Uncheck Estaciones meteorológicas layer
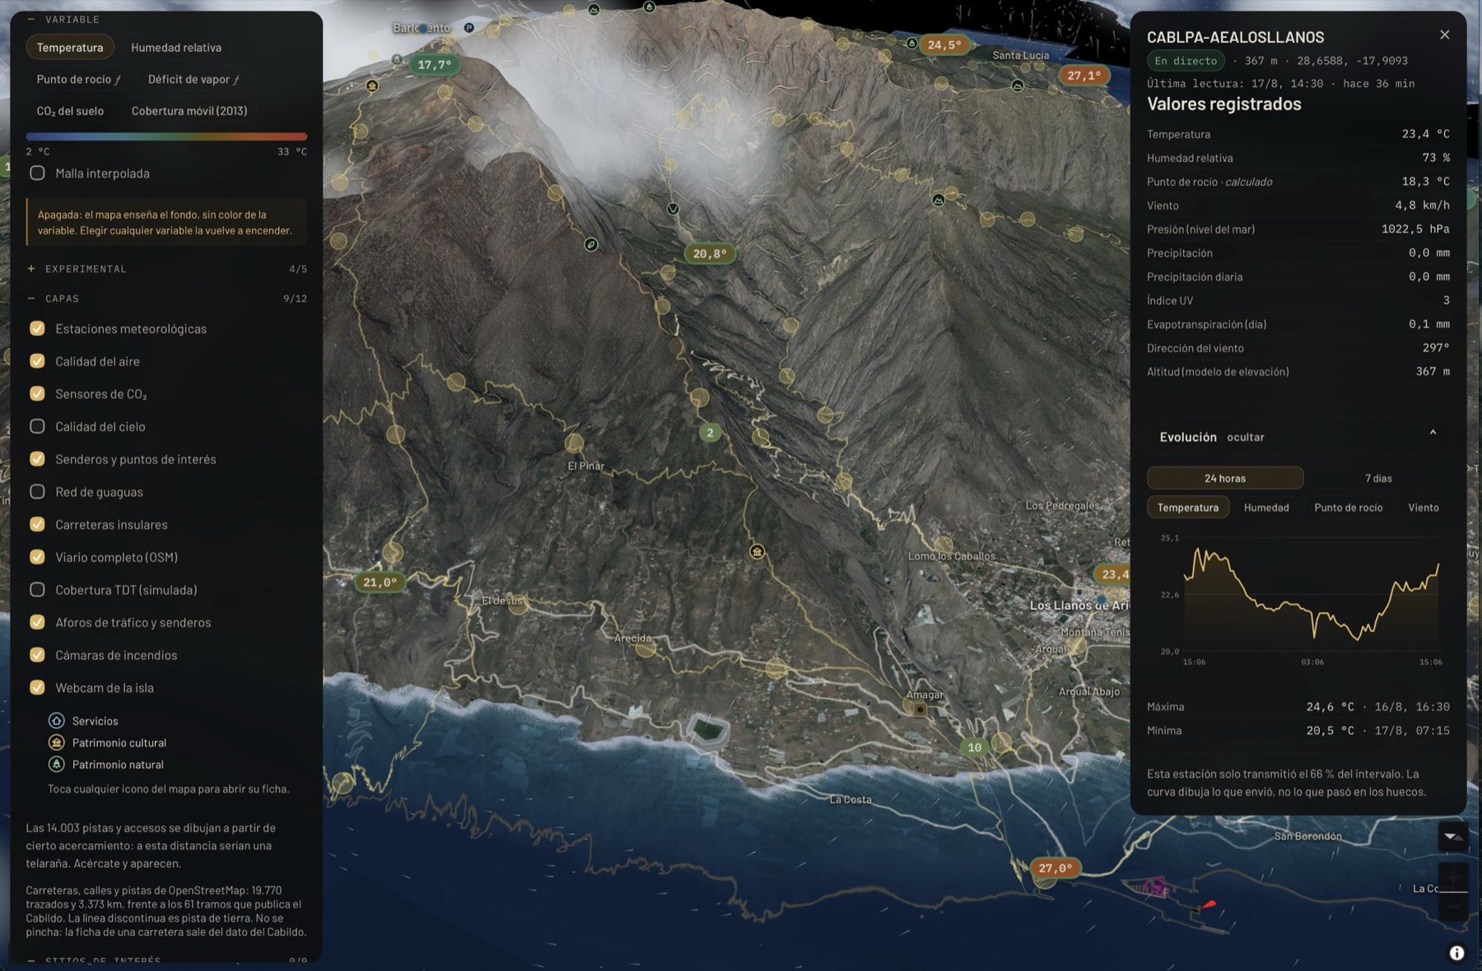Viewport: 1482px width, 971px height. click(37, 328)
